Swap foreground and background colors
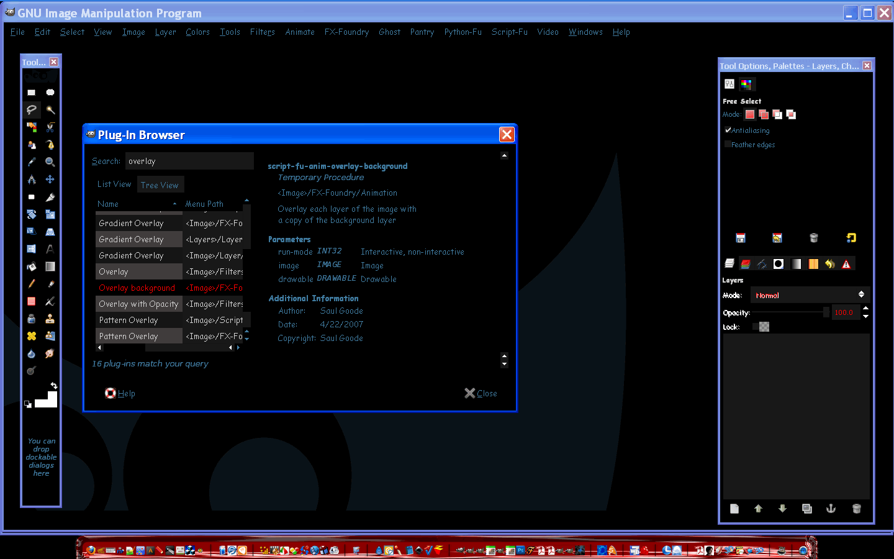894x559 pixels. click(54, 386)
